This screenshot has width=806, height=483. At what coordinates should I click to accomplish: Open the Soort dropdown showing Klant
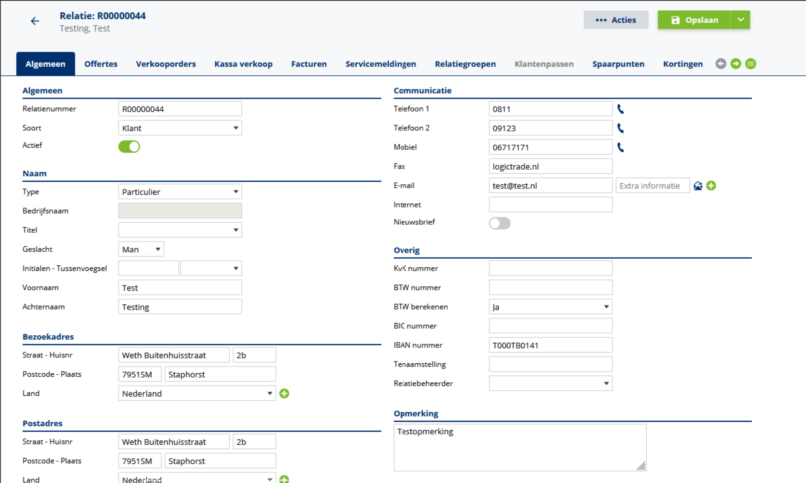tap(180, 128)
